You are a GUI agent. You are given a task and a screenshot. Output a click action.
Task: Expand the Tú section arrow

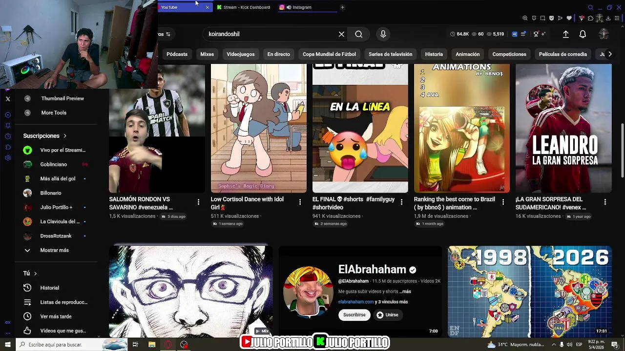click(x=35, y=273)
